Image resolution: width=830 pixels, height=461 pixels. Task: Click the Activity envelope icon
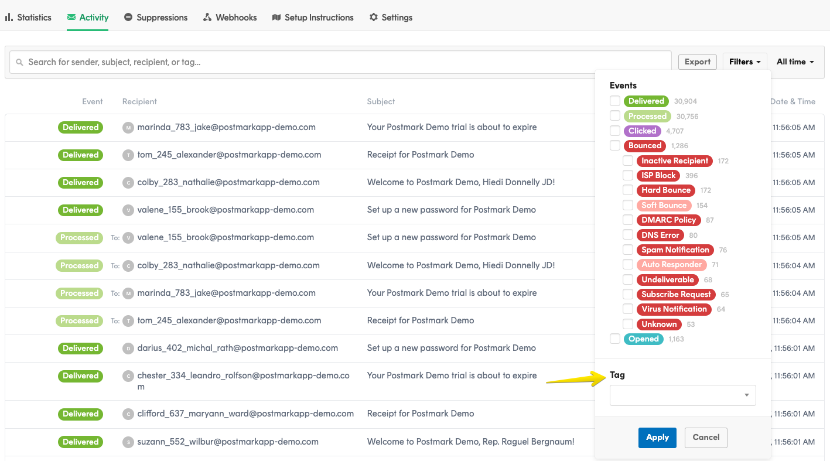coord(71,18)
